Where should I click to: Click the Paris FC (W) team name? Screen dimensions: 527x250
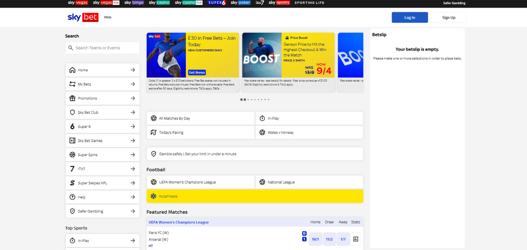click(159, 233)
